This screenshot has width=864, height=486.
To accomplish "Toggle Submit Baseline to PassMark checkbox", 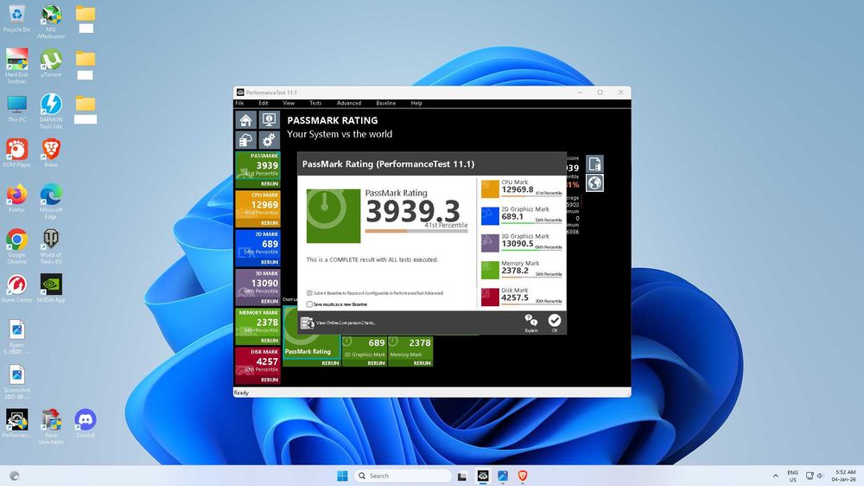I will [309, 293].
